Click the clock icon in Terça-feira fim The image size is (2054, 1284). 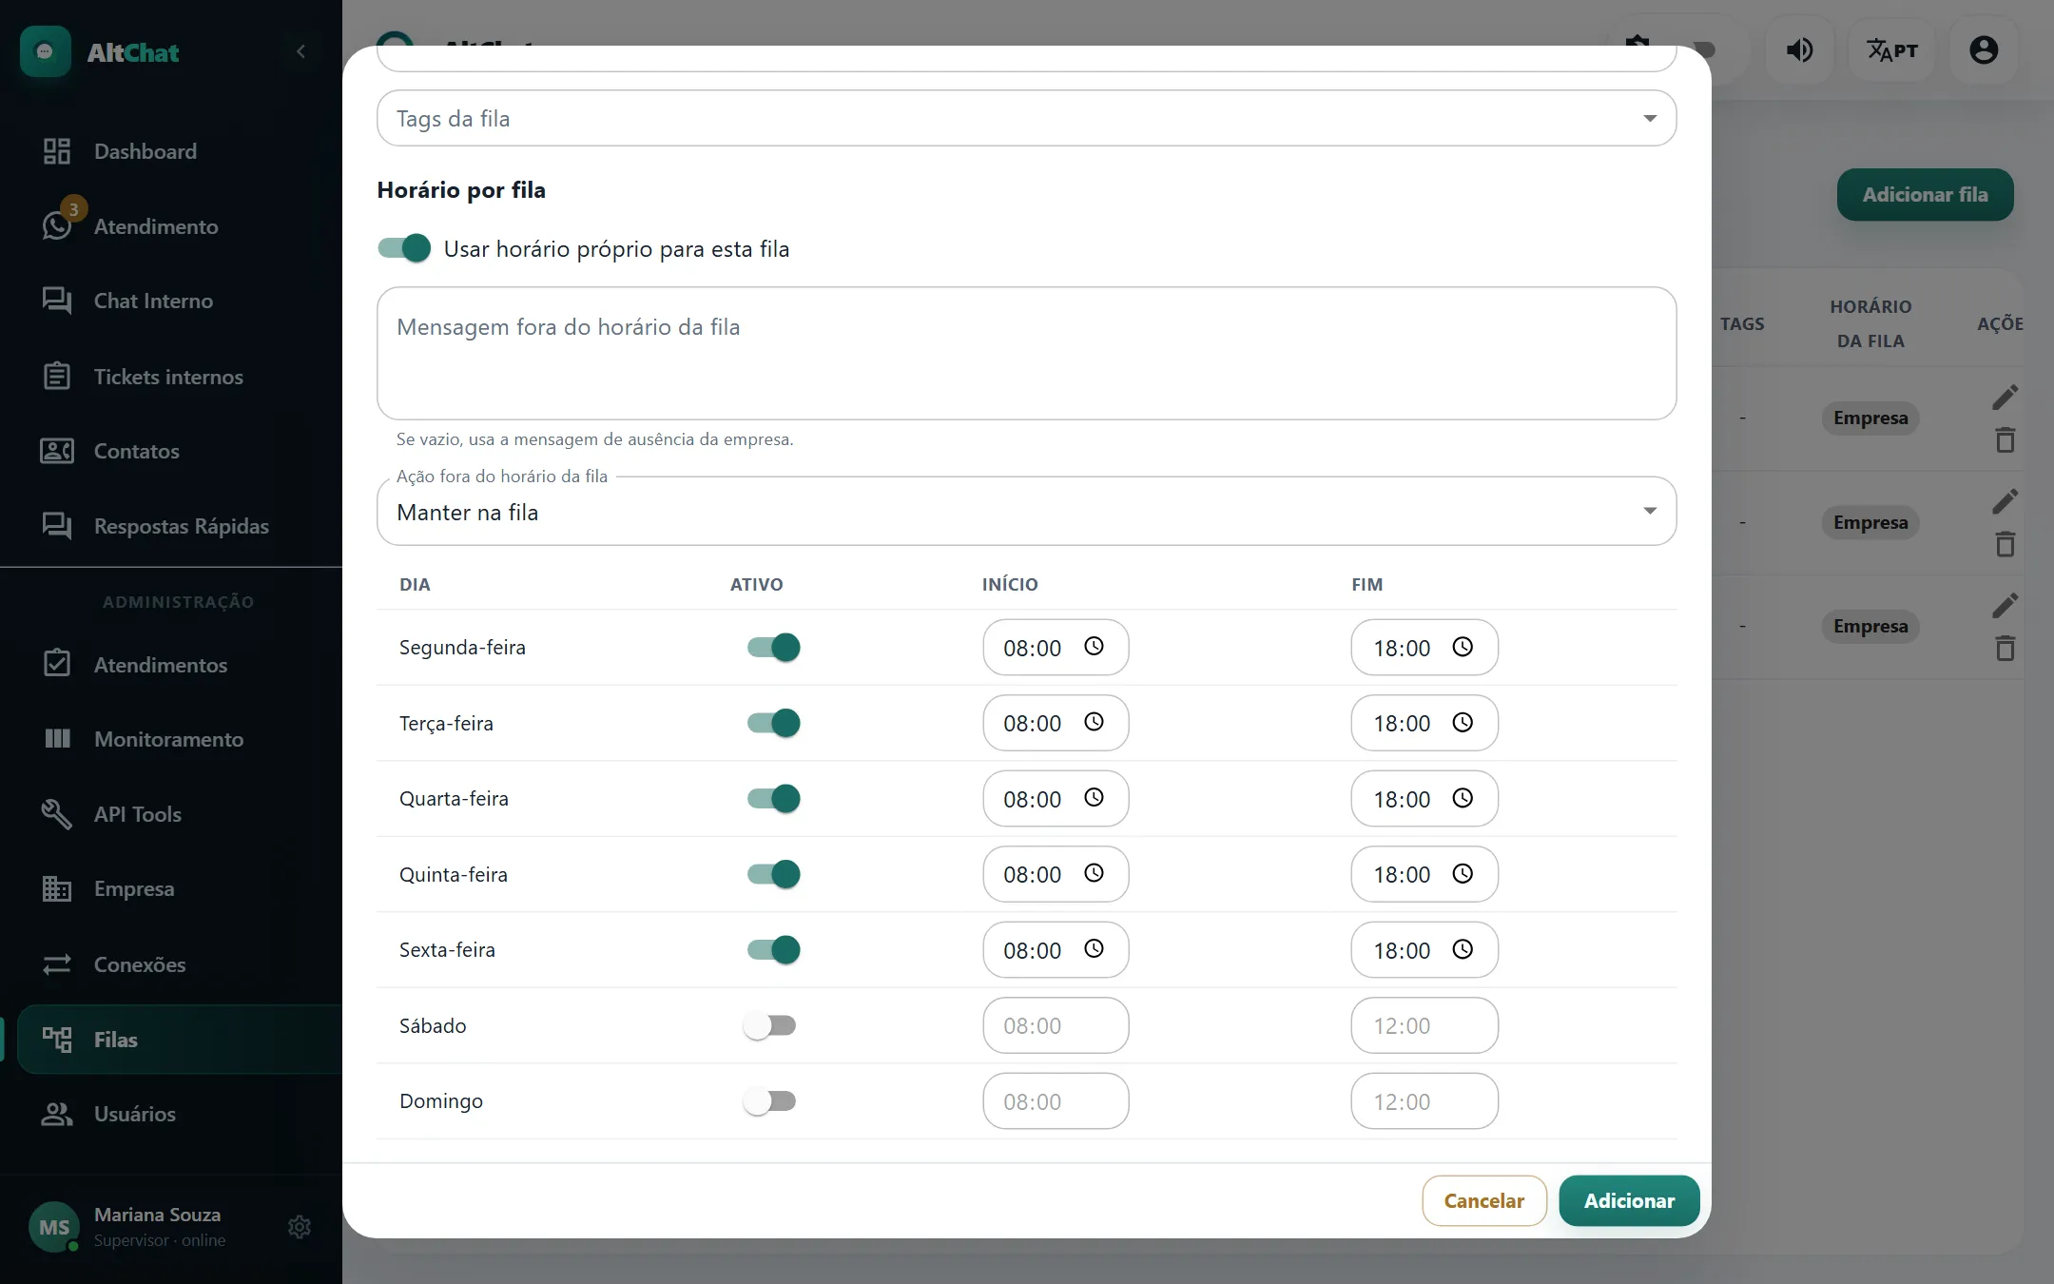tap(1463, 723)
